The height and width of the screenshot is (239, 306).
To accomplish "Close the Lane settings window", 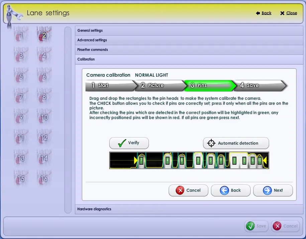I will point(289,13).
